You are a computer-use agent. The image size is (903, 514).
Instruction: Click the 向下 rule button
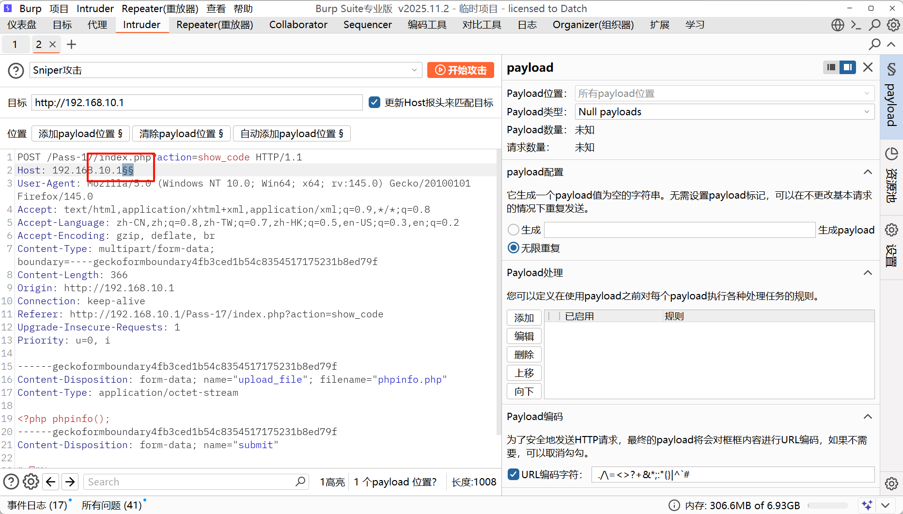point(524,391)
